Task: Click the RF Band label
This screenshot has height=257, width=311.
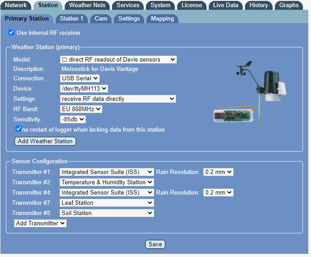Action: click(x=26, y=109)
